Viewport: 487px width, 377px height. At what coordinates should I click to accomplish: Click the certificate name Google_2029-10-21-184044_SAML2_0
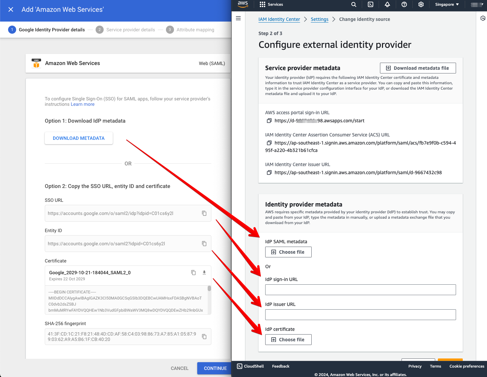[x=90, y=273]
